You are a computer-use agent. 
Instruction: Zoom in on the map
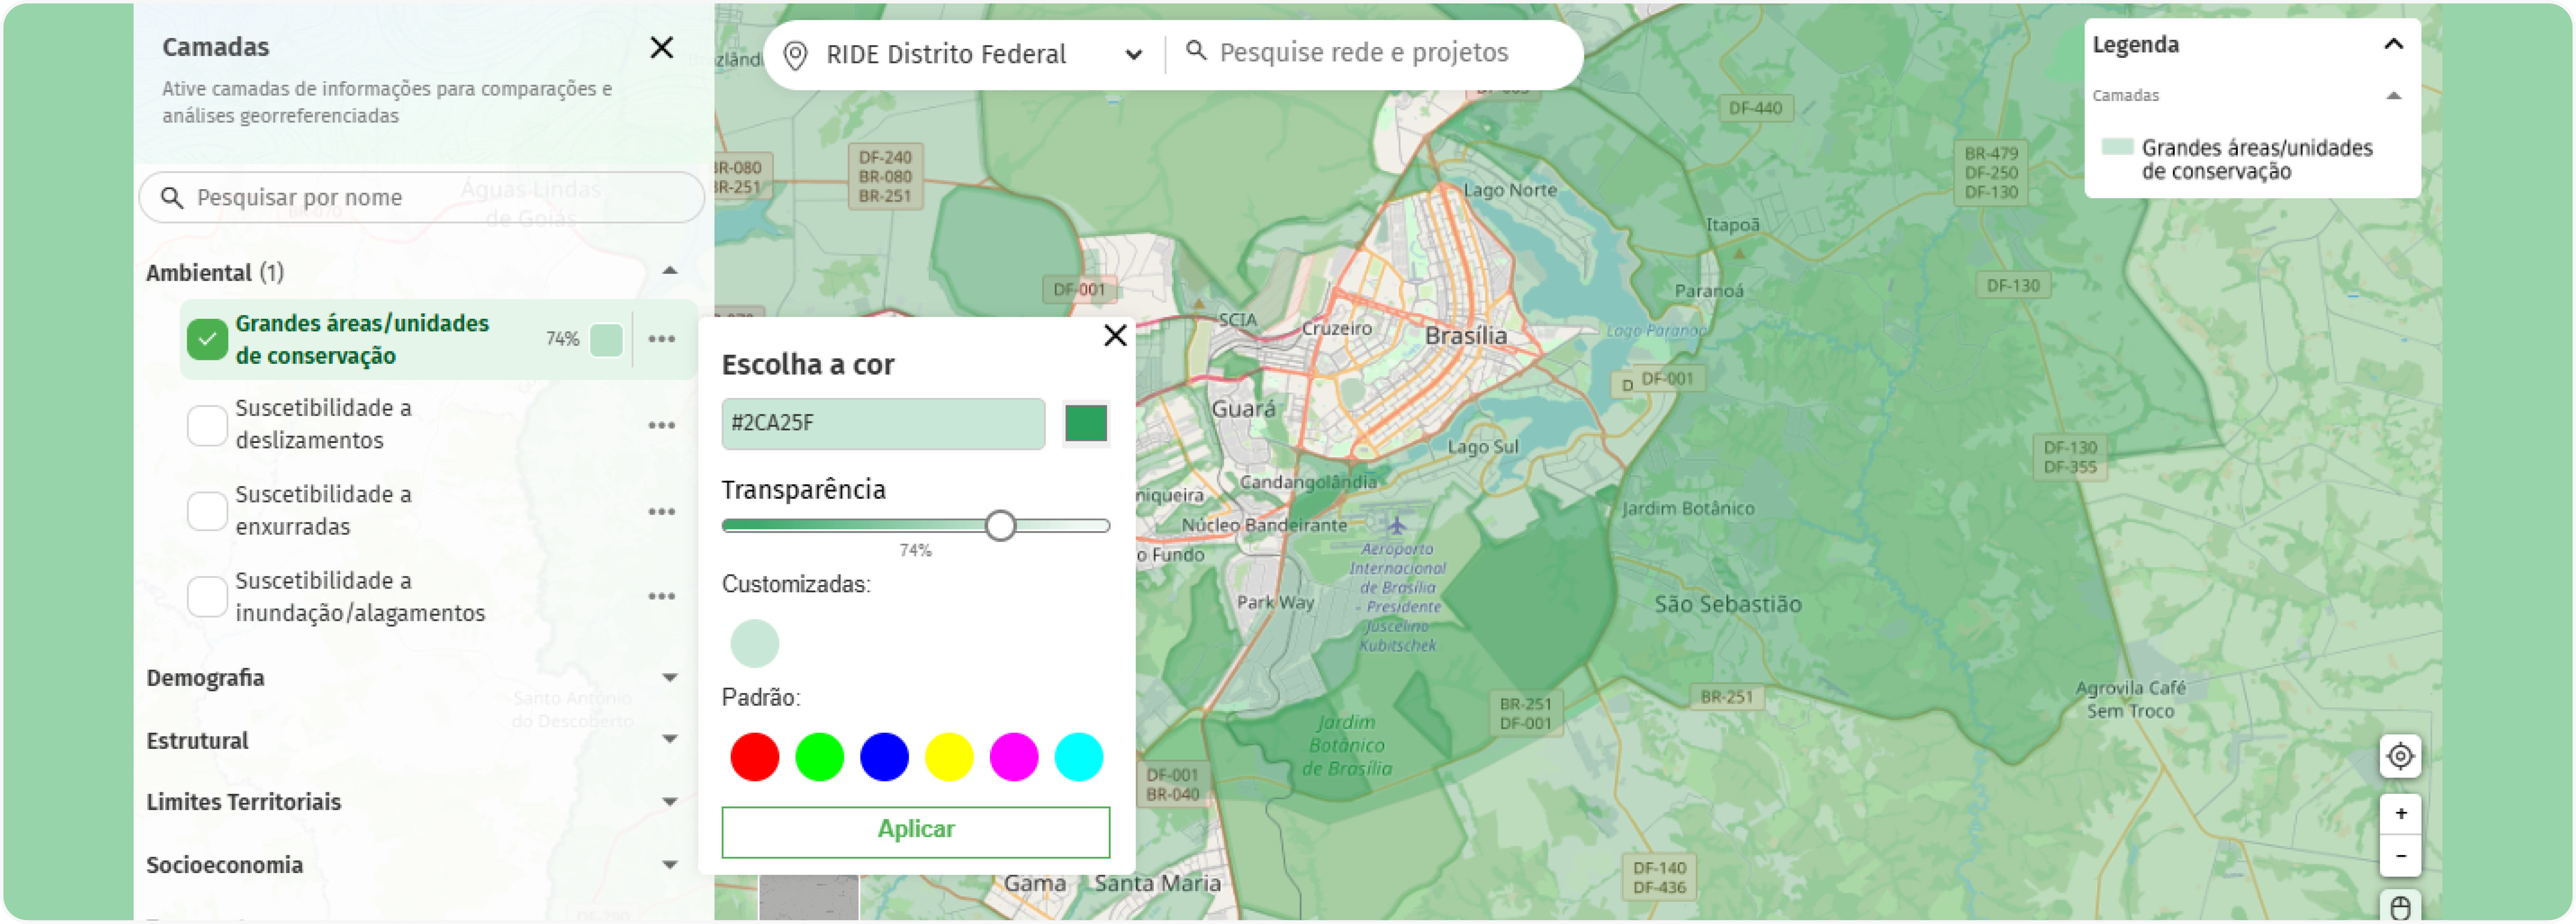(x=2400, y=814)
